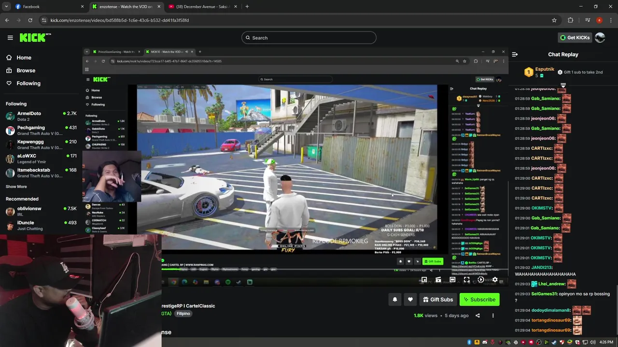Click the address bar URL
This screenshot has height=347, width=618.
[x=120, y=20]
